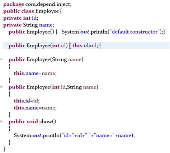Click this.id=id in highlighted constructor line
This screenshot has height=153, width=170.
point(85,46)
